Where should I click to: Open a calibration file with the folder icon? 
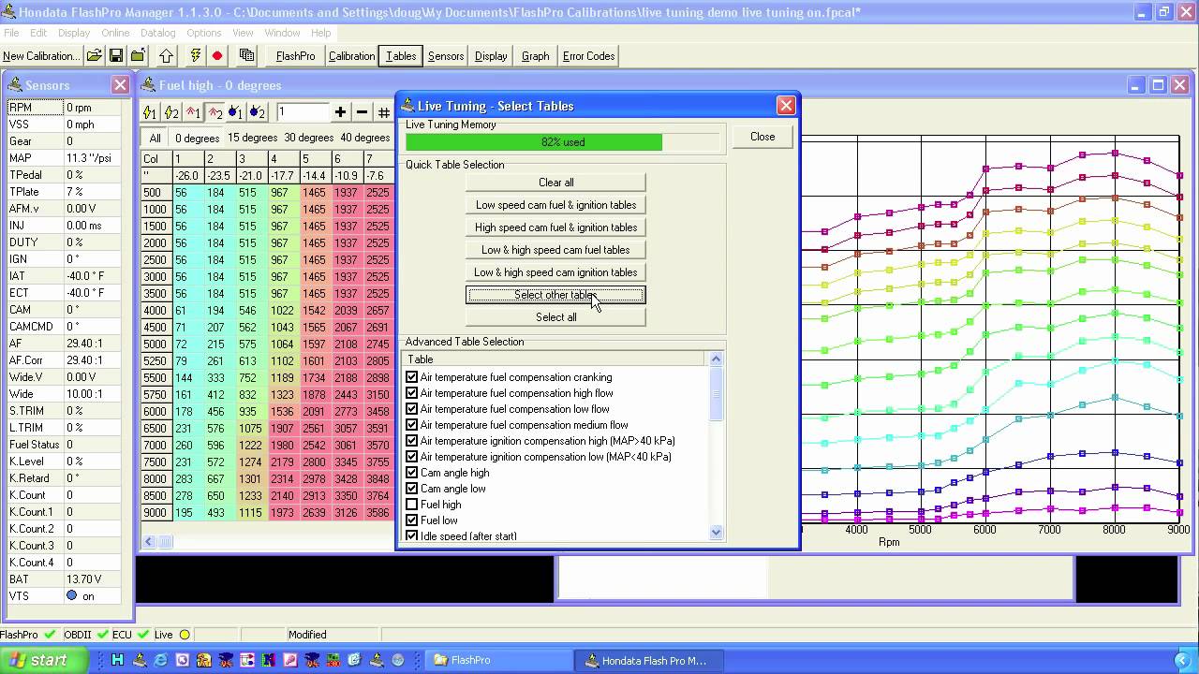coord(94,56)
